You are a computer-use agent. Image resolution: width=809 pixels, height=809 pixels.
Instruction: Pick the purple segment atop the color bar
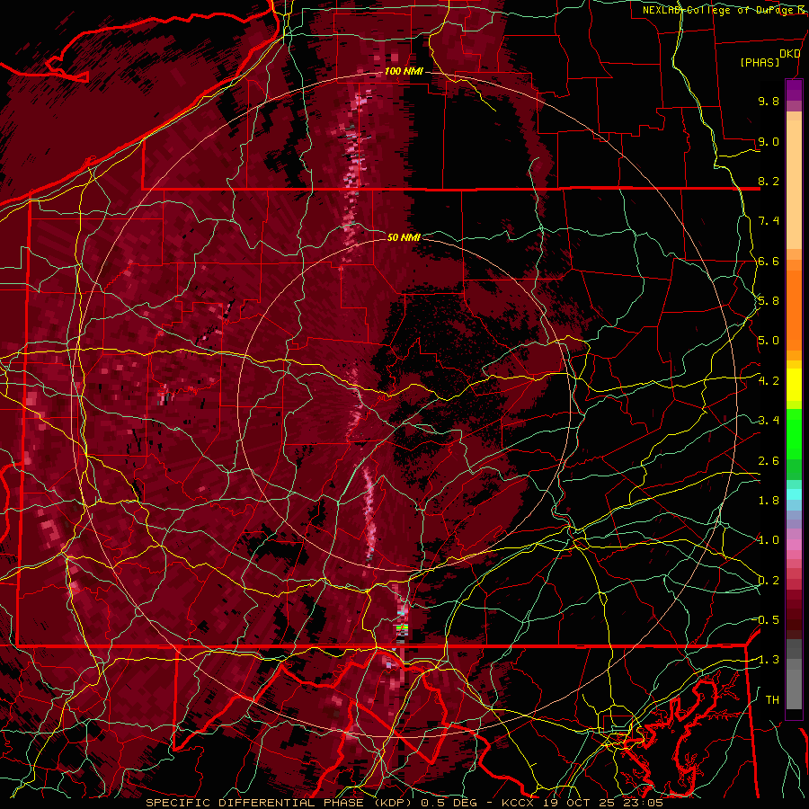(794, 90)
